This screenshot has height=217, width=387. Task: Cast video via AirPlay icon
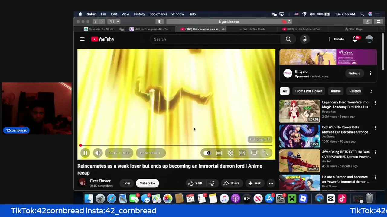pyautogui.click(x=254, y=153)
